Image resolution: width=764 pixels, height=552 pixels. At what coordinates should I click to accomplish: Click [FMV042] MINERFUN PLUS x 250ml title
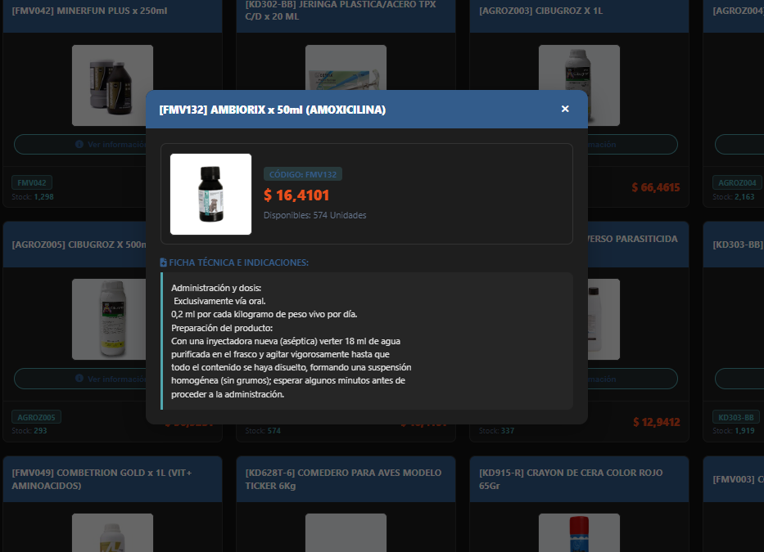89,11
